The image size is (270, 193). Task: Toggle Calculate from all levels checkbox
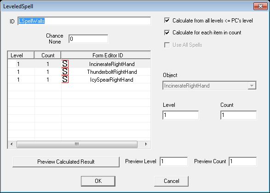point(167,21)
